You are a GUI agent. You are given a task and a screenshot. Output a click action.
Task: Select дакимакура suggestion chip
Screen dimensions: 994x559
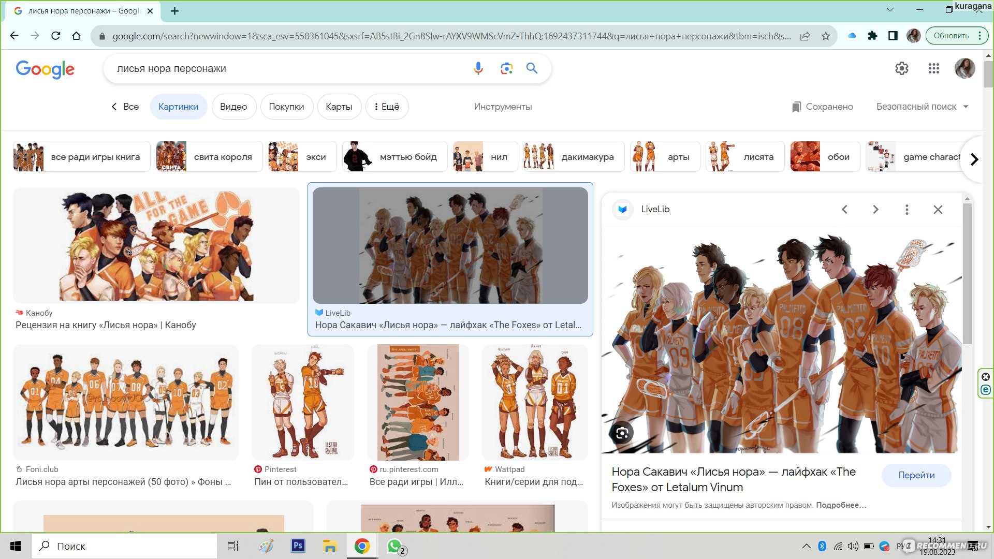click(574, 156)
